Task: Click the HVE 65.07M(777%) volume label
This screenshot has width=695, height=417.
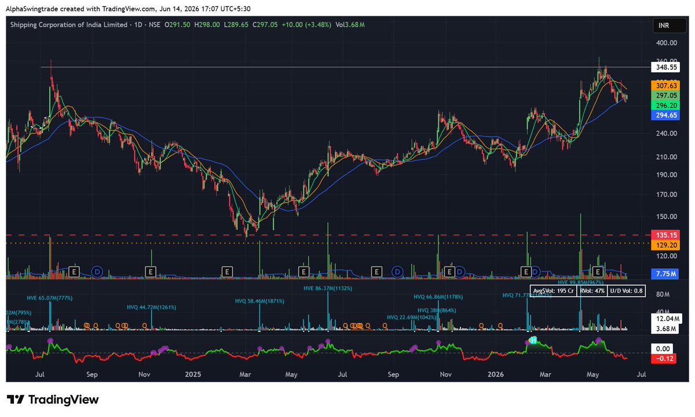Action: 50,298
